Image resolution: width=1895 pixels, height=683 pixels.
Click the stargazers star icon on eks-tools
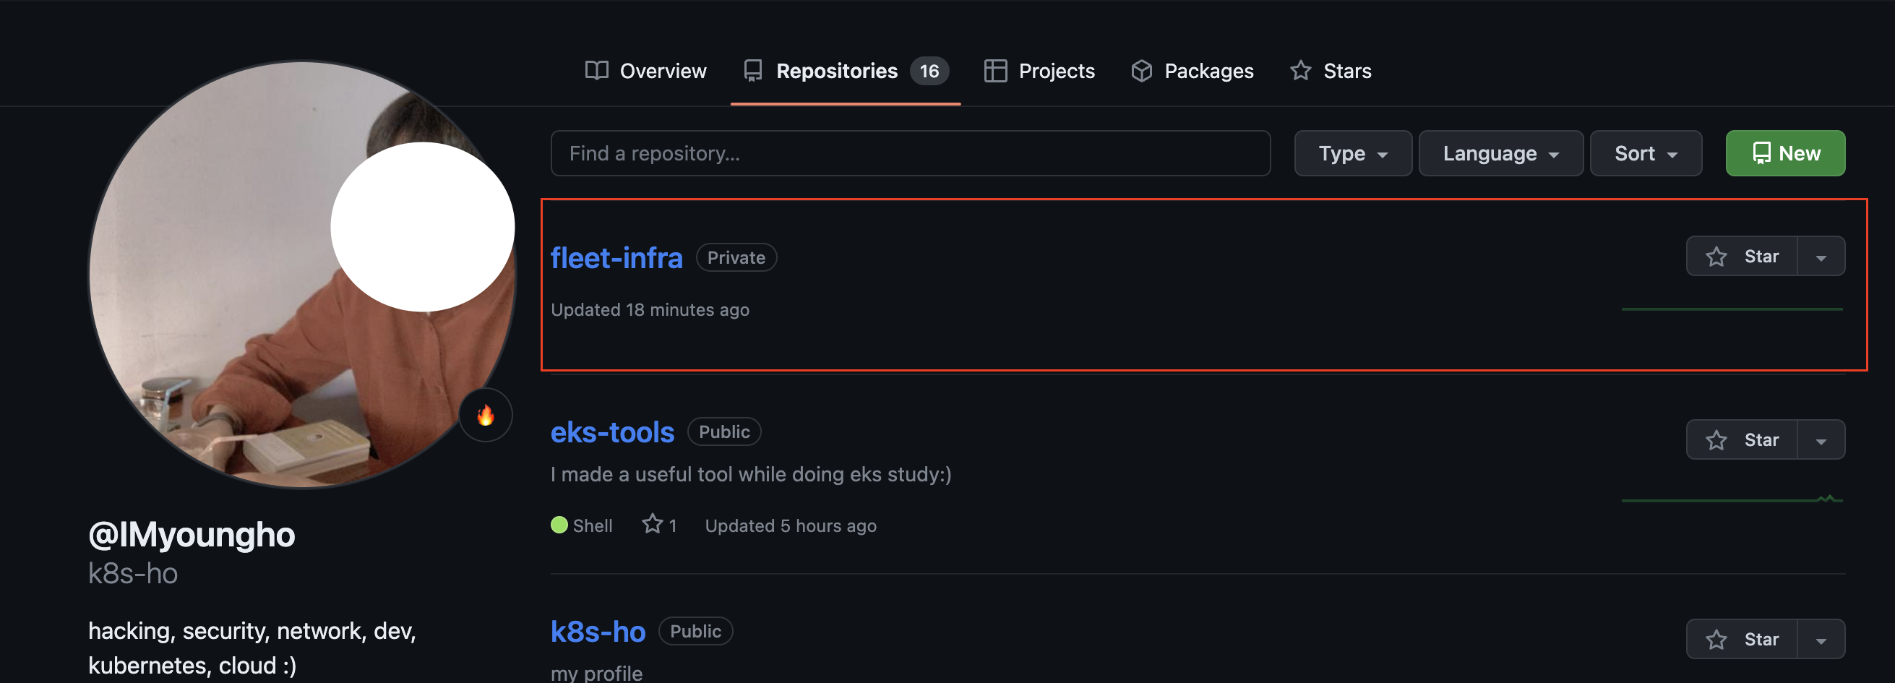pos(652,524)
